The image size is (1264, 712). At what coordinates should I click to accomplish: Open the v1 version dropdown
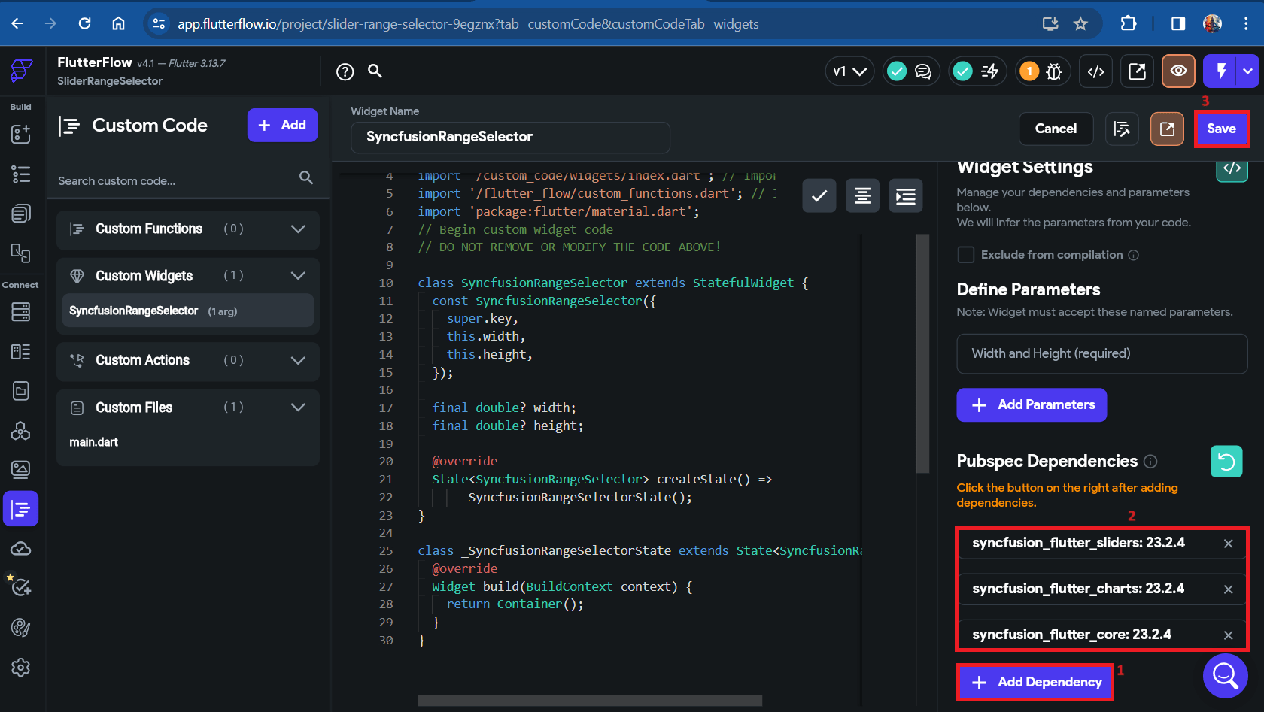click(x=849, y=71)
